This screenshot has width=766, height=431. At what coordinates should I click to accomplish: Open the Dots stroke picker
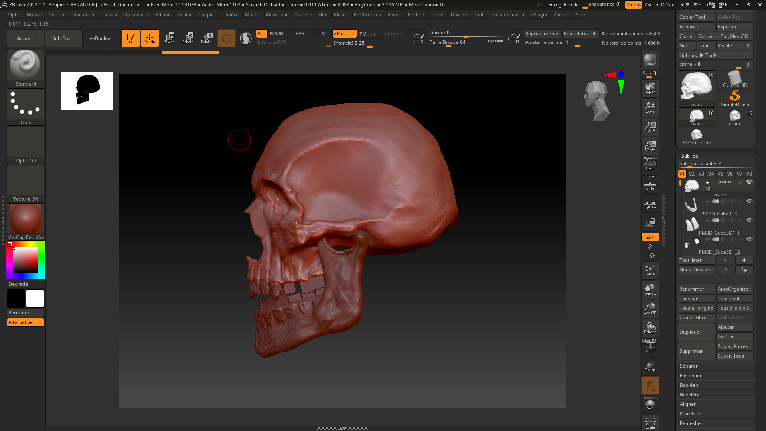click(x=26, y=107)
